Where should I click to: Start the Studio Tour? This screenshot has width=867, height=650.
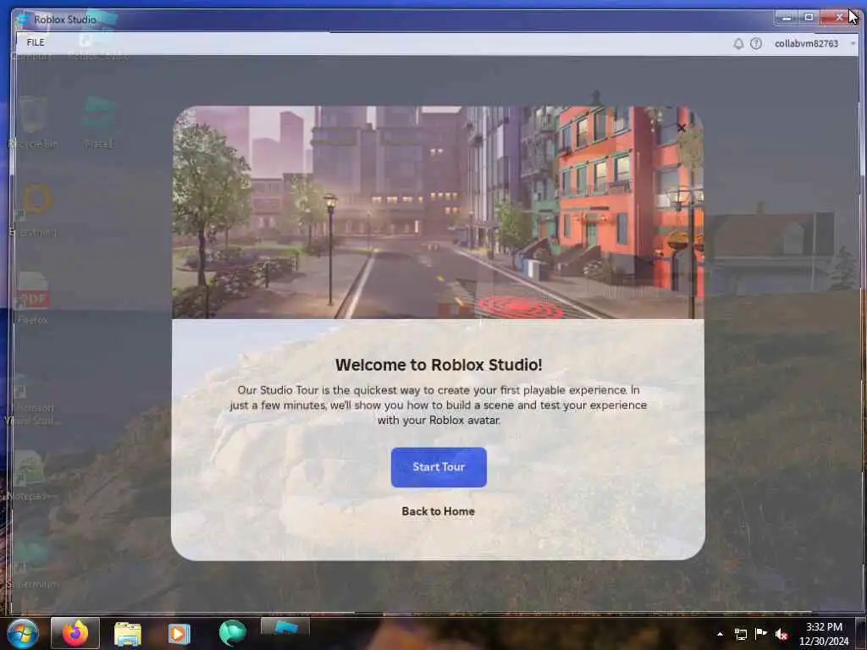point(439,467)
